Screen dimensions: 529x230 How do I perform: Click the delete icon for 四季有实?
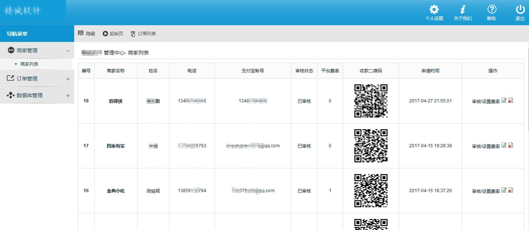pyautogui.click(x=510, y=145)
